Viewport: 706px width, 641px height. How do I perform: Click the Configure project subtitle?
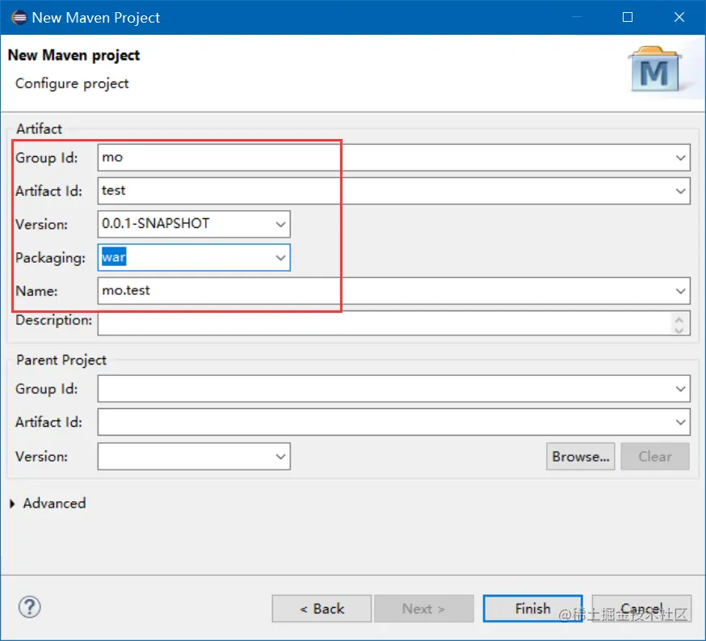(72, 84)
